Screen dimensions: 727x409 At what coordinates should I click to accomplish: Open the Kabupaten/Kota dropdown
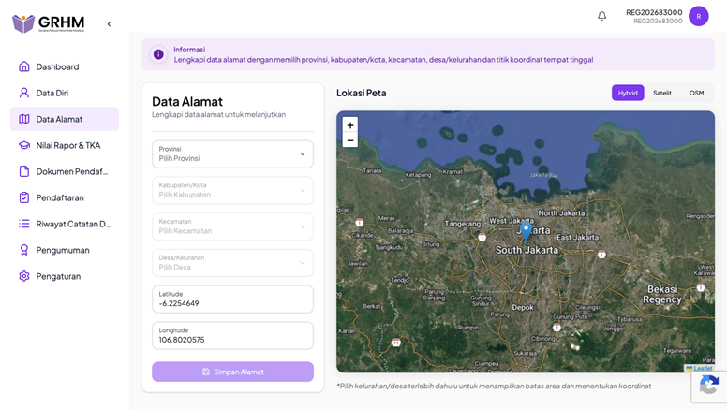click(232, 190)
